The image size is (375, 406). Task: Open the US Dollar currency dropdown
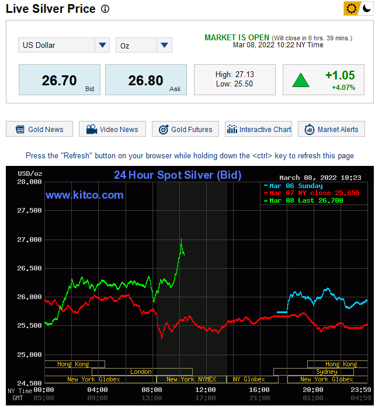click(x=64, y=45)
